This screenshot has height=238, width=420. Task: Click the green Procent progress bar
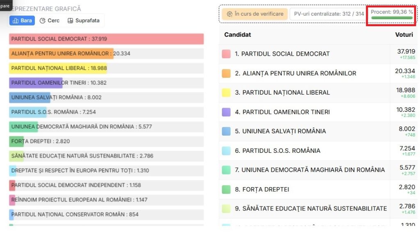click(x=392, y=18)
